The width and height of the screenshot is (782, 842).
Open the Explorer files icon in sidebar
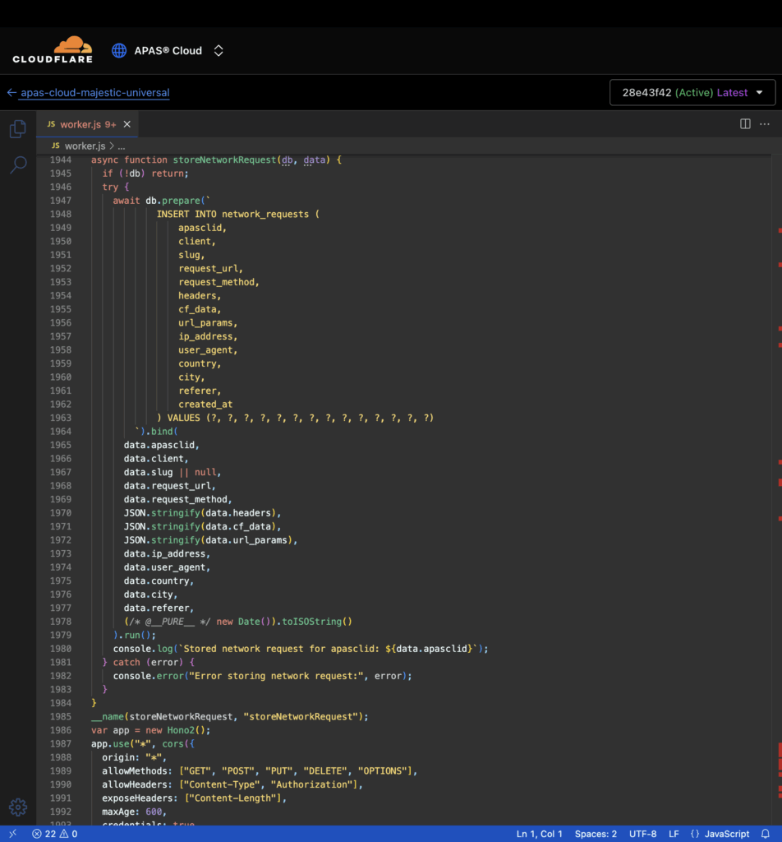pos(18,129)
